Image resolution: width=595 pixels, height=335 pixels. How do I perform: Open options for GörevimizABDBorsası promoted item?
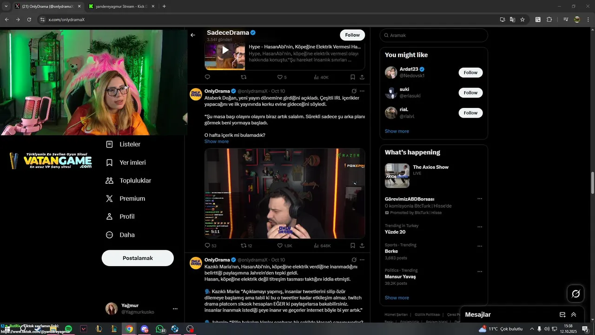[480, 199]
